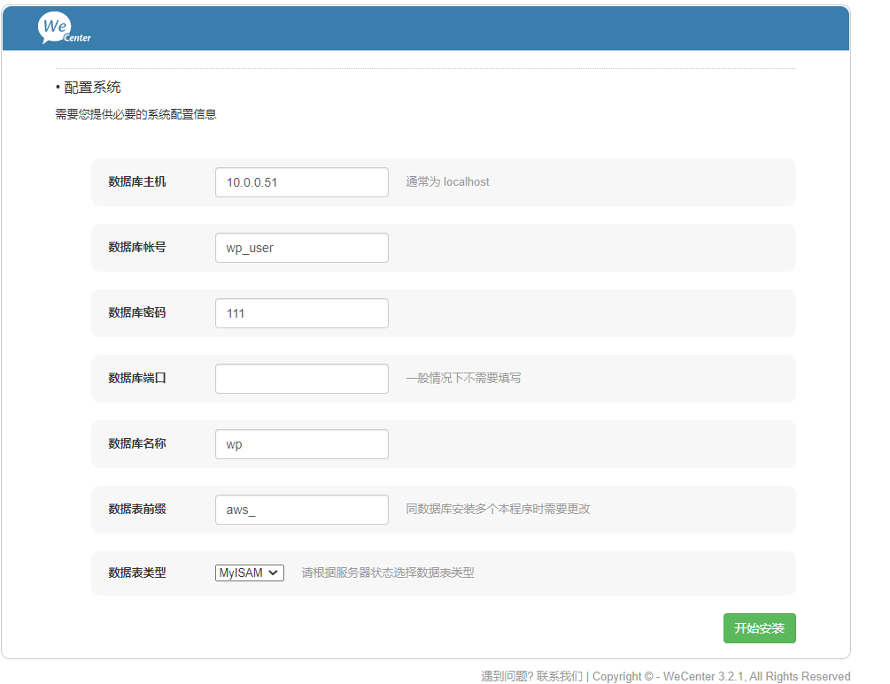Click the table prefix field containing aws_
890x684 pixels.
pos(301,510)
